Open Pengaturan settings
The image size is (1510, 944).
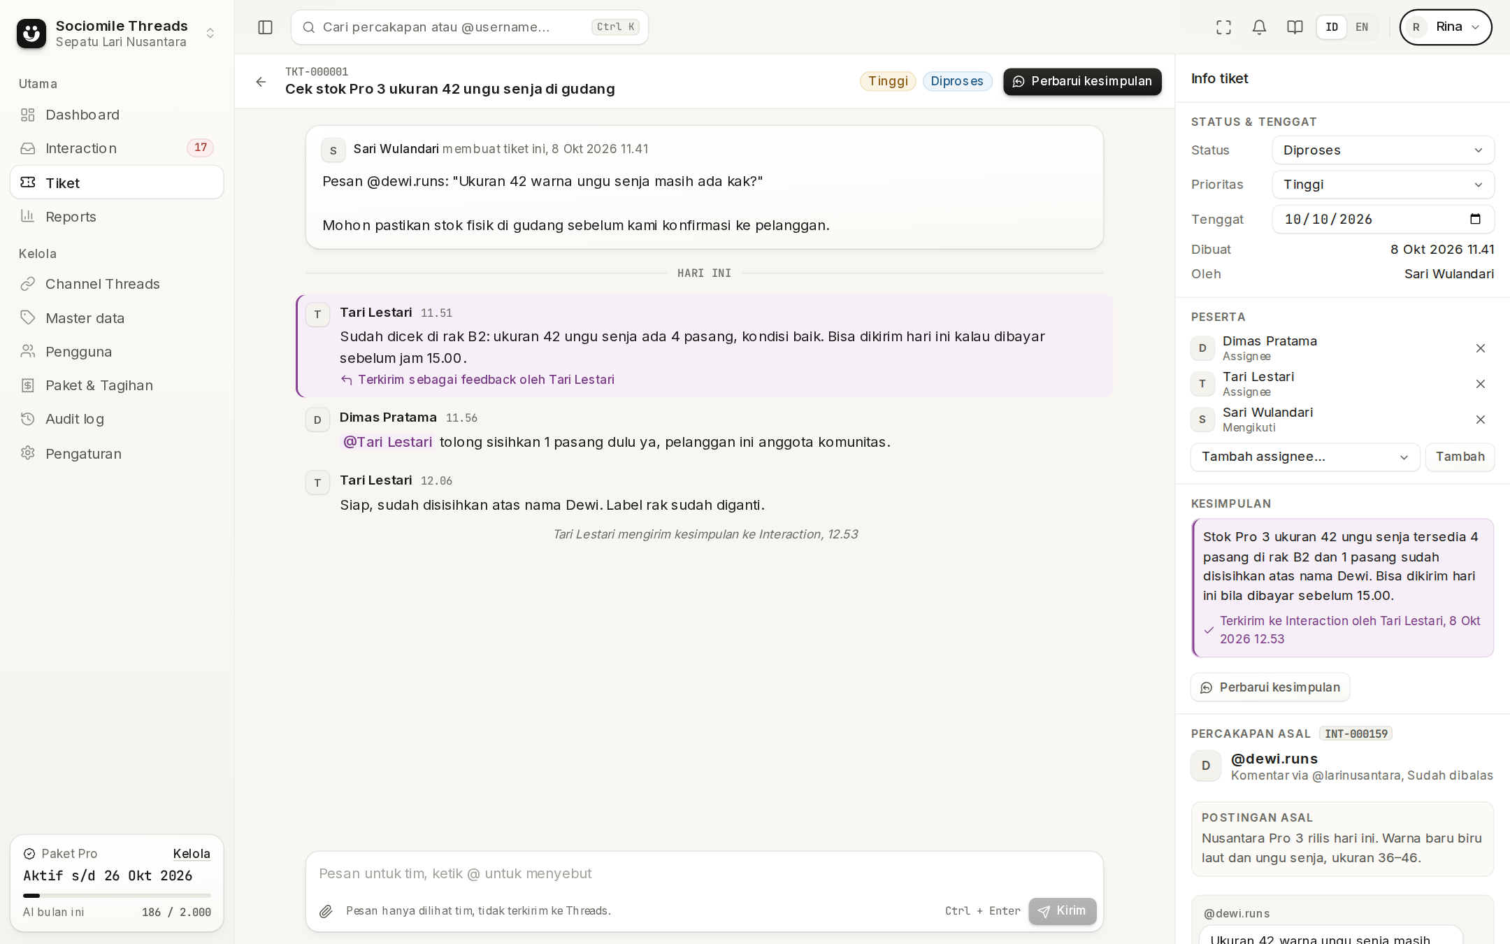117,454
